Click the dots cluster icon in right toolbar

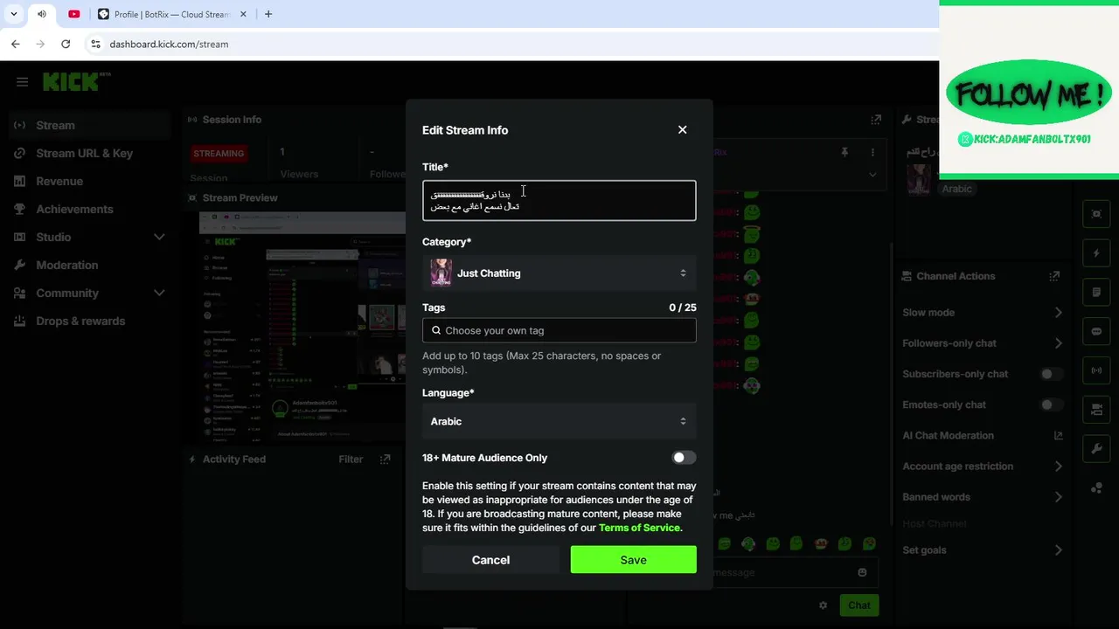(x=1097, y=488)
